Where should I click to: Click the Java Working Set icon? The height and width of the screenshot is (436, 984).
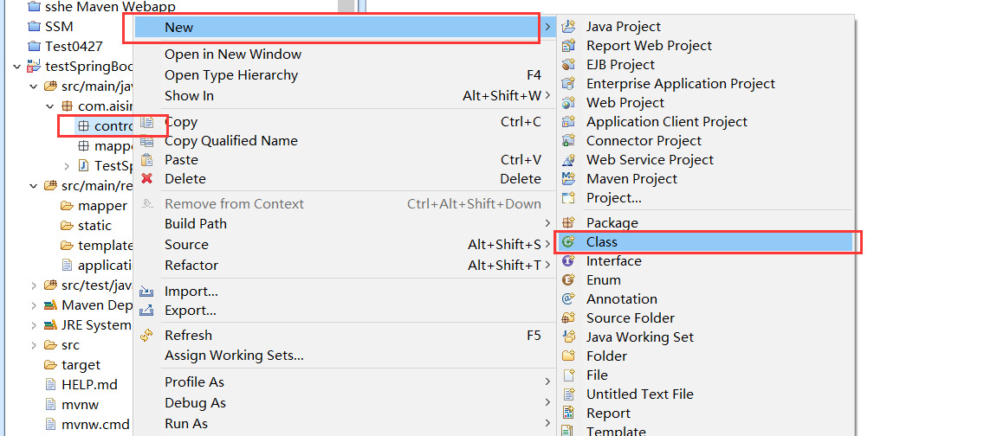(568, 337)
